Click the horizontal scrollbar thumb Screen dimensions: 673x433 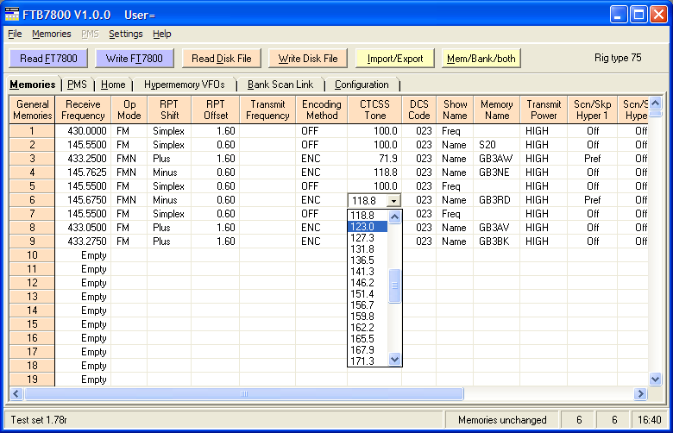[x=244, y=393]
